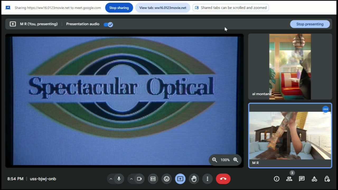This screenshot has height=190, width=338.
Task: Leave the call with red hang-up button
Action: point(223,179)
